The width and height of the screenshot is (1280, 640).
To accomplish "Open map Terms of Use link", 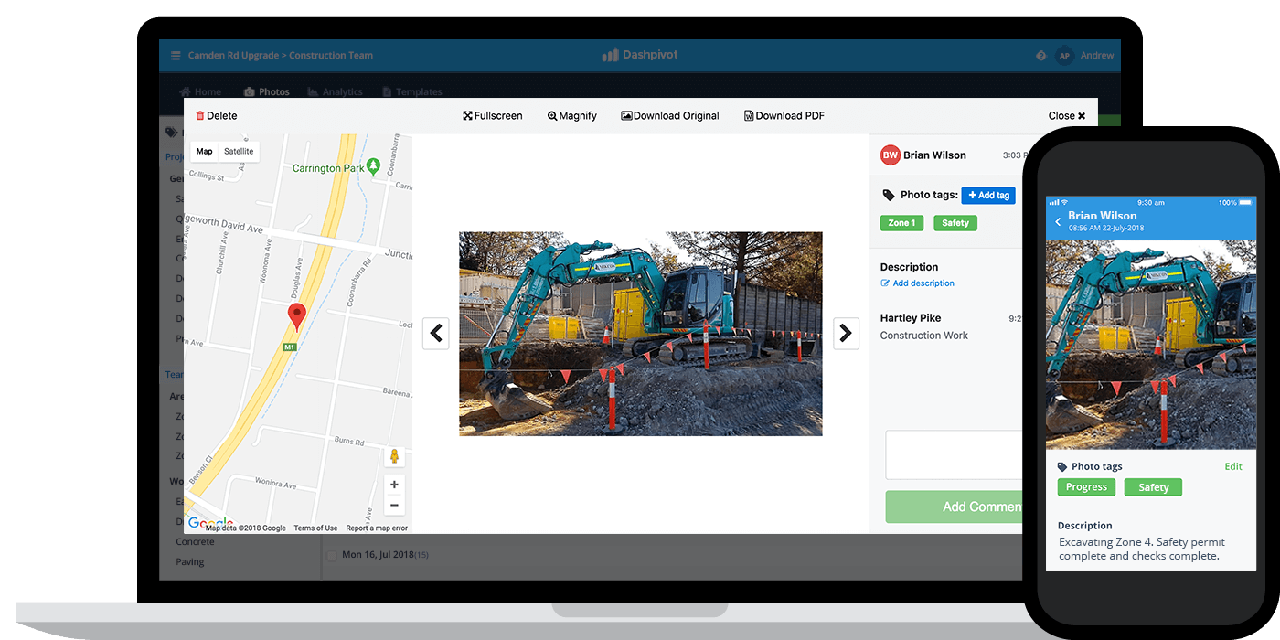I will click(315, 528).
